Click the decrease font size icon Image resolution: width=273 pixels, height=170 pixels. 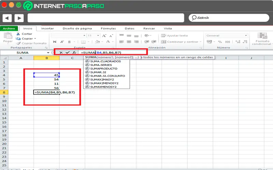click(x=111, y=36)
